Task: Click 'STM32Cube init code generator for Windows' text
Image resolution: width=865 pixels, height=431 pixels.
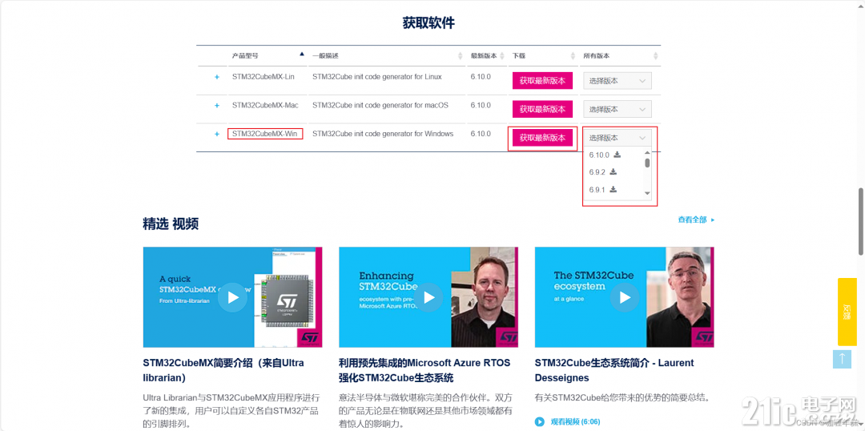Action: pos(383,134)
